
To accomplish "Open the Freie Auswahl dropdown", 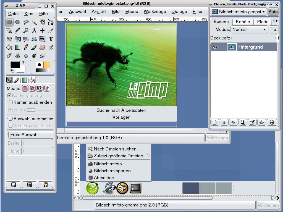I will tap(31, 134).
